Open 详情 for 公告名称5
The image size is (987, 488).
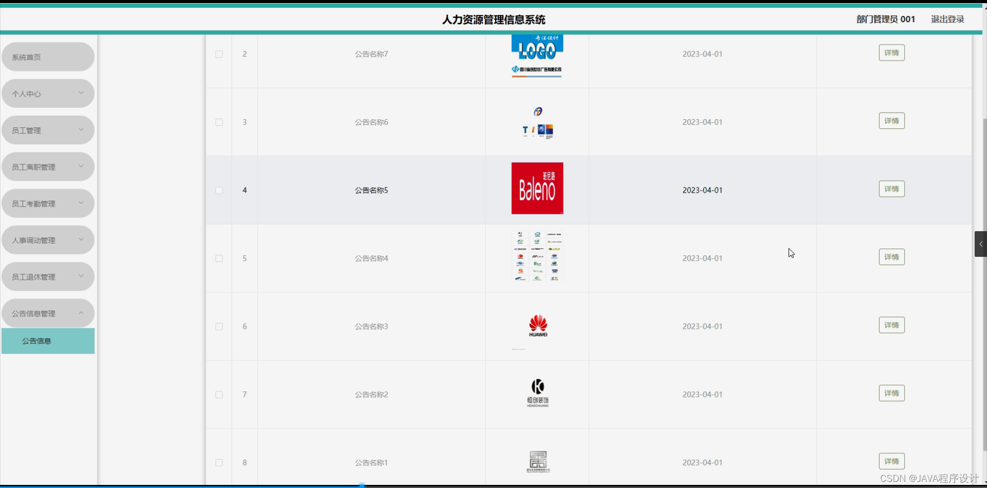pyautogui.click(x=891, y=189)
